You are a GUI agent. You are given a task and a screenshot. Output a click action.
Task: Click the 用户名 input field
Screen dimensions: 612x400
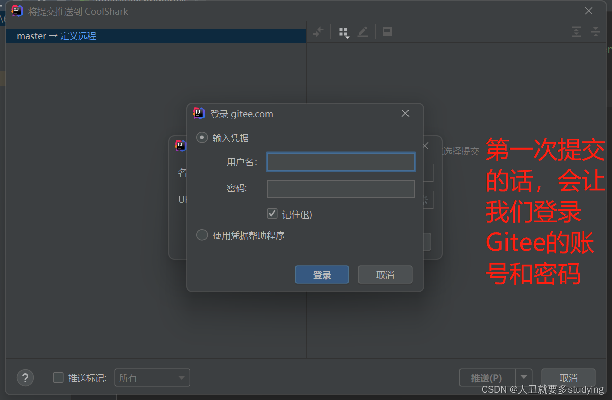pyautogui.click(x=340, y=162)
